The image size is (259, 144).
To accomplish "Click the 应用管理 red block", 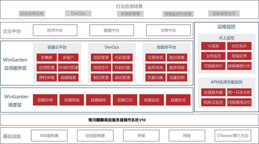I will pos(47,68).
